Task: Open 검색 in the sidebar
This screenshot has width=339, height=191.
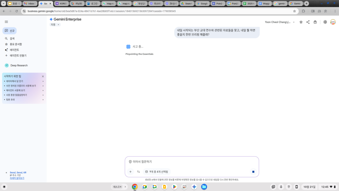Action: coord(12,38)
